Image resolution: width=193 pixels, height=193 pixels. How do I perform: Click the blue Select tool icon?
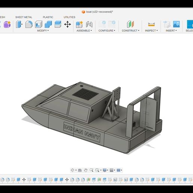(x=190, y=24)
